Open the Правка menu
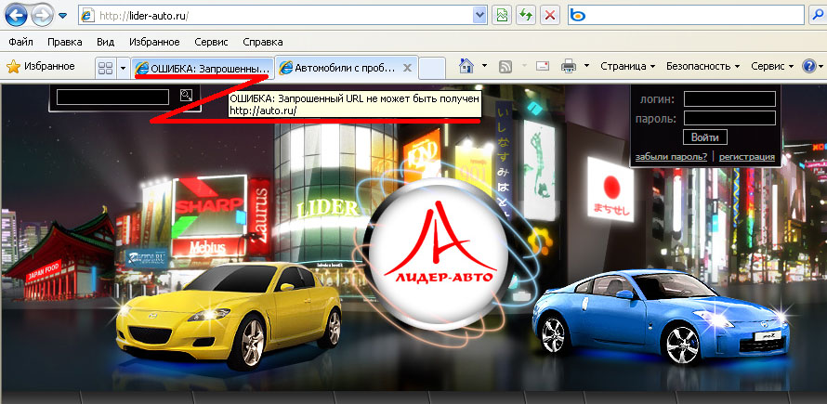The image size is (827, 404). pyautogui.click(x=64, y=42)
